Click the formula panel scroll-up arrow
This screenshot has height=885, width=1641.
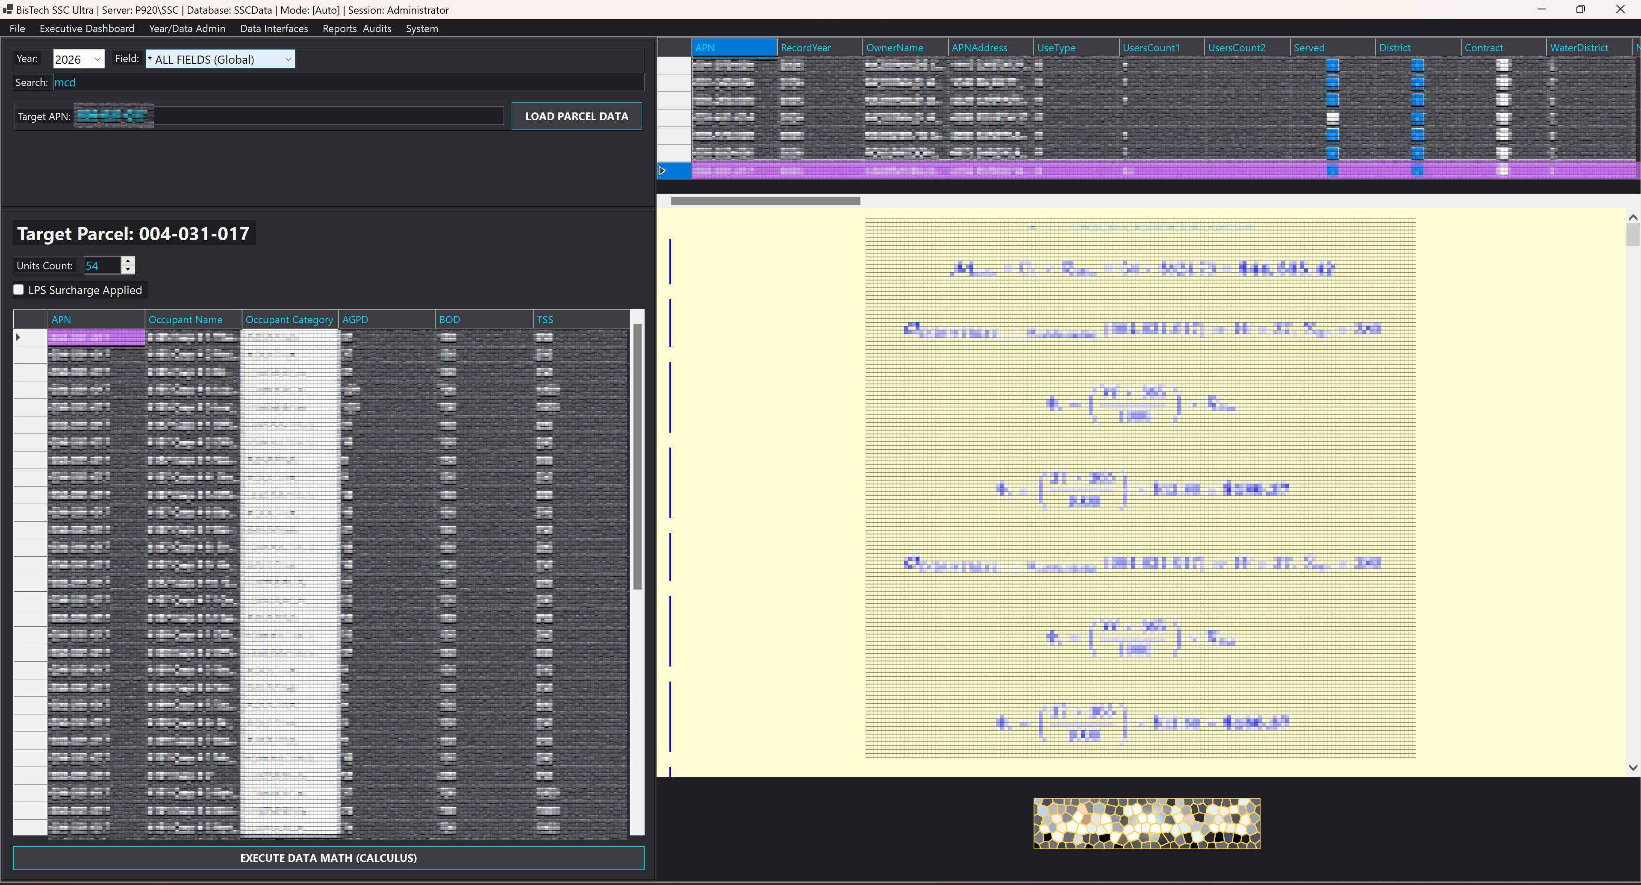pyautogui.click(x=1633, y=217)
